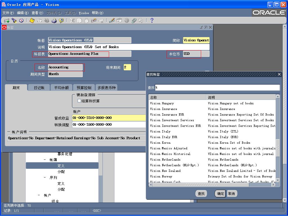This screenshot has height=216, width=288.
Task: Select the Vision New Zealand row
Action: [212, 171]
